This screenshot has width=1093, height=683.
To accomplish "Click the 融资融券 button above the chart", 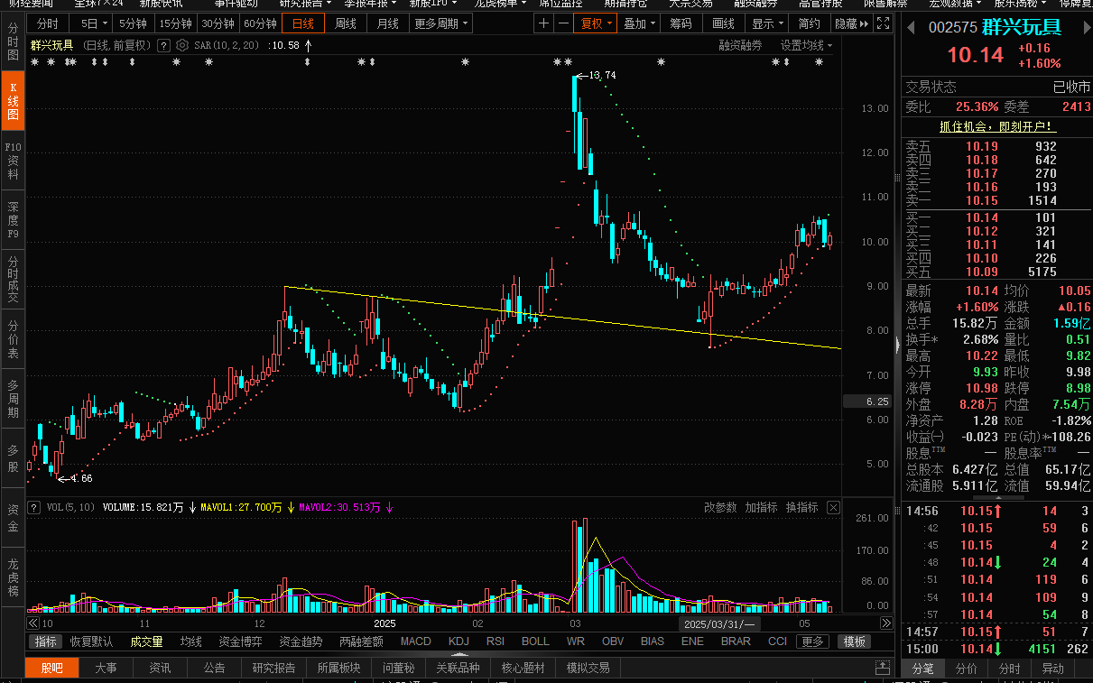I will click(x=740, y=45).
